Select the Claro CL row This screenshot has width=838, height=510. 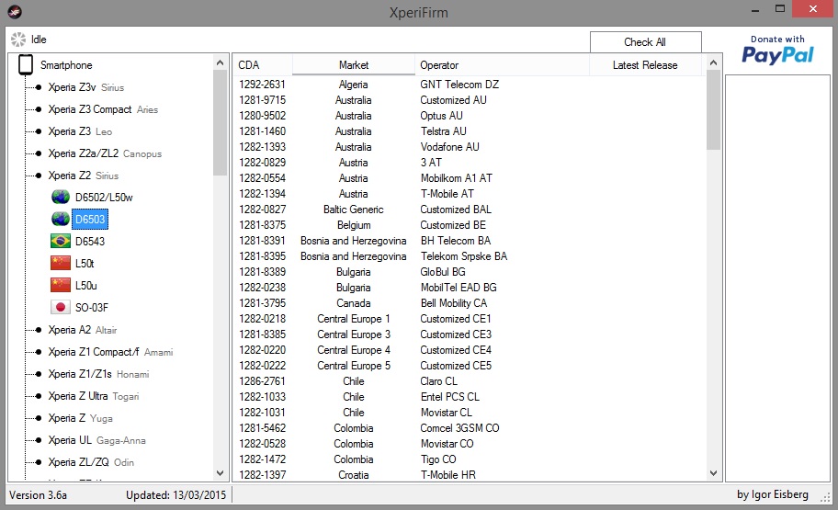470,381
